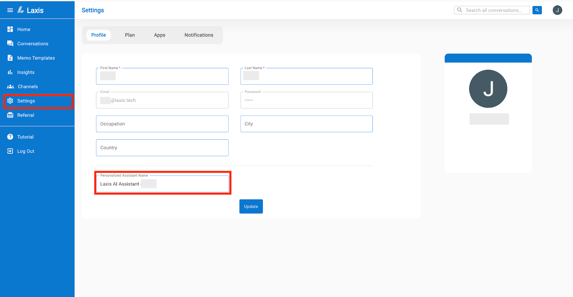Screen dimensions: 573x297
Task: Focus the First Name field
Action: (162, 76)
